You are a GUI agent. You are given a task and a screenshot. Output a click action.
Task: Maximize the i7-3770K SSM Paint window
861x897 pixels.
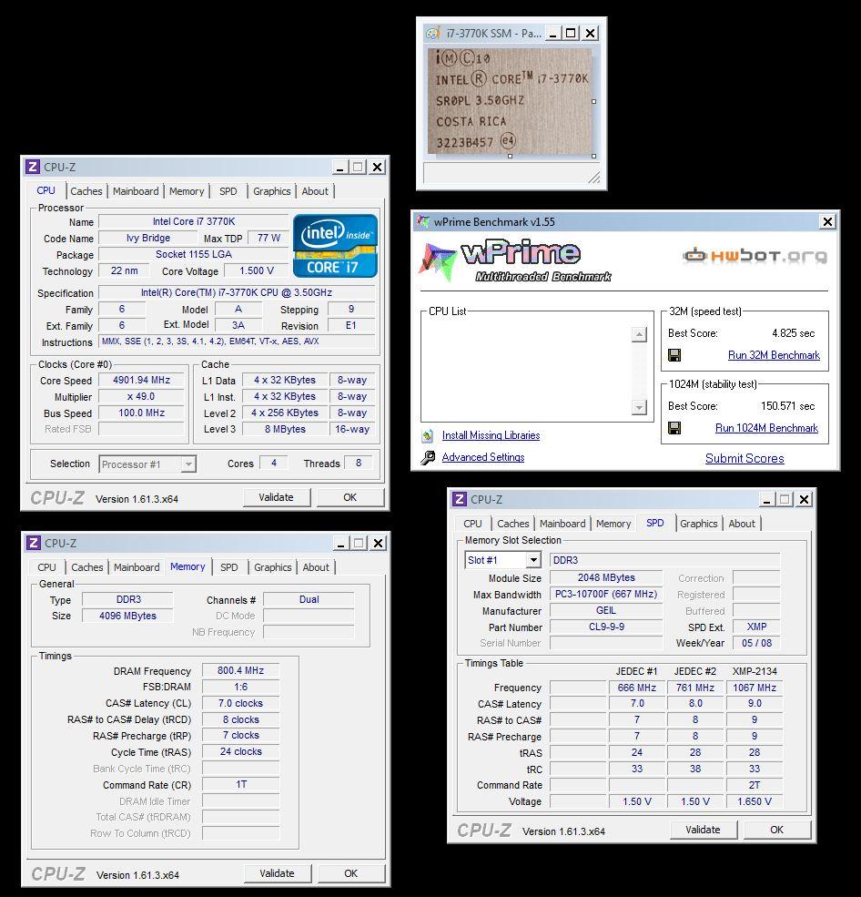[572, 33]
